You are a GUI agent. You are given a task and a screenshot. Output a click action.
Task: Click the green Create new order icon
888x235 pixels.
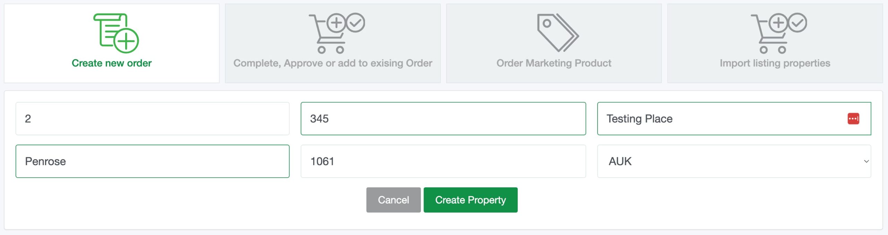(116, 33)
